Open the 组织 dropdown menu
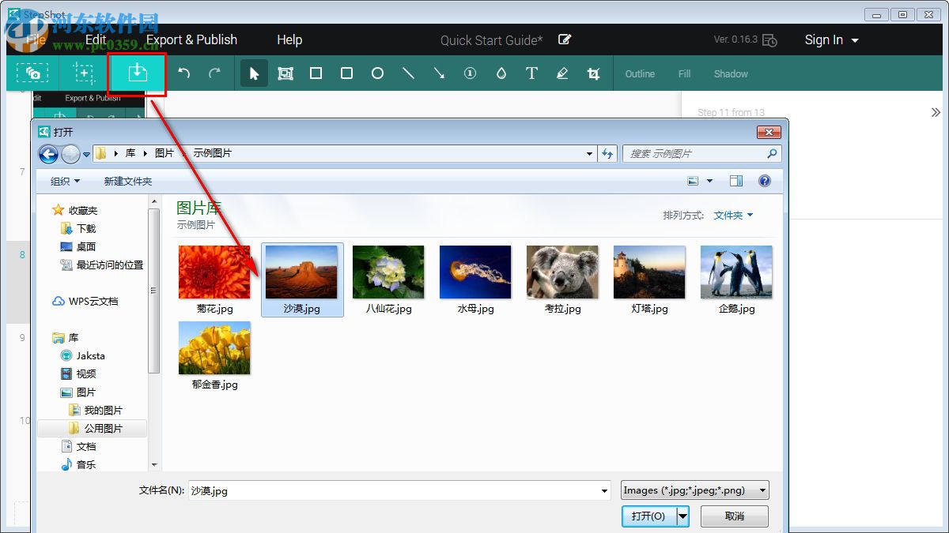 pyautogui.click(x=66, y=182)
